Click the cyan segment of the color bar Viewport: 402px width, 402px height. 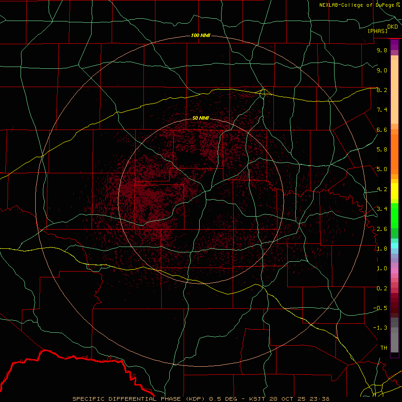(394, 246)
